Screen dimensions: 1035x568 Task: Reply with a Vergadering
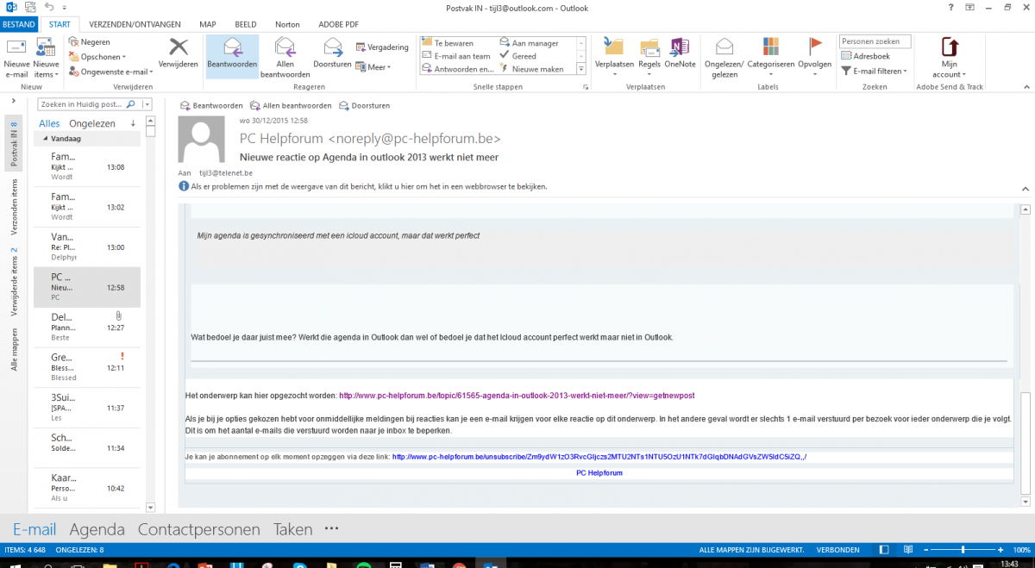point(382,47)
